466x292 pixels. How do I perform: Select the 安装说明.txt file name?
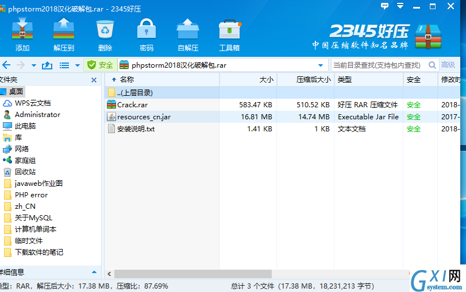[136, 129]
